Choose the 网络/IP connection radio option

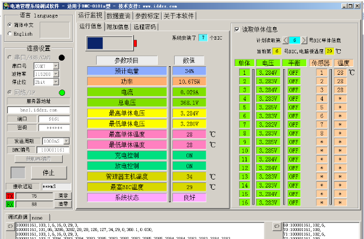tap(10, 92)
